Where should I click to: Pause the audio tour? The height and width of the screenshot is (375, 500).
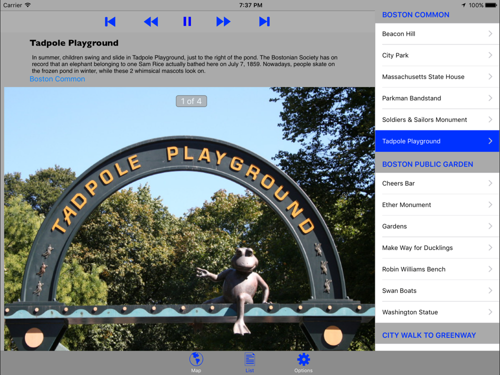click(x=187, y=21)
